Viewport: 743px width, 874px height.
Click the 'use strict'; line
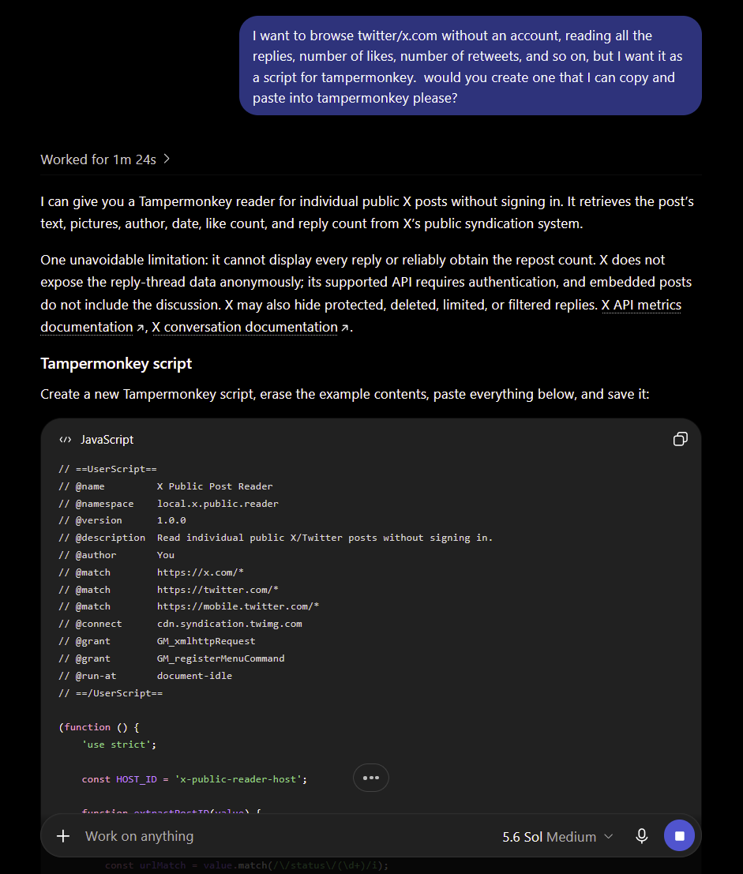point(118,745)
